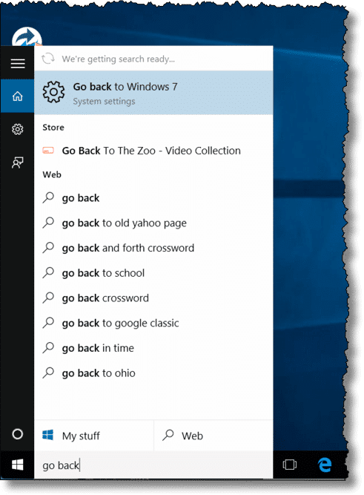Open Settings gear in the sidebar

pyautogui.click(x=17, y=129)
